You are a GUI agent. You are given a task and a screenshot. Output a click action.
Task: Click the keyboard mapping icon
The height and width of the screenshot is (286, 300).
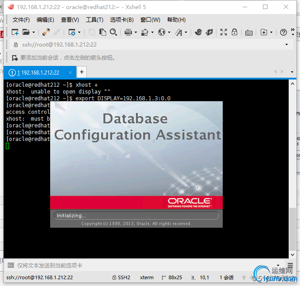(x=249, y=33)
